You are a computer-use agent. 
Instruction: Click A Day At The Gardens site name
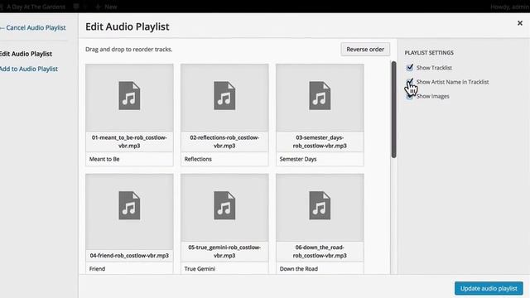coord(36,7)
